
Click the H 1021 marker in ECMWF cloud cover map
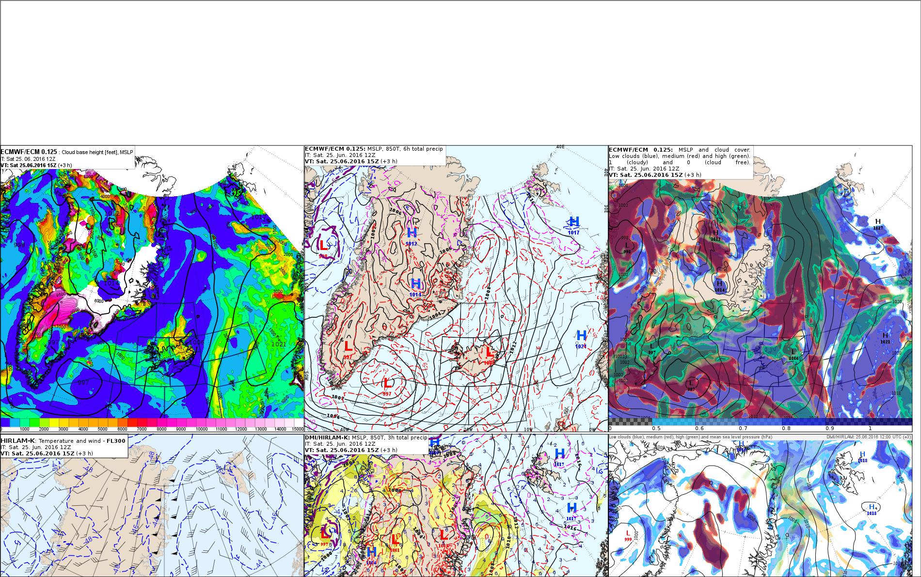tap(885, 338)
